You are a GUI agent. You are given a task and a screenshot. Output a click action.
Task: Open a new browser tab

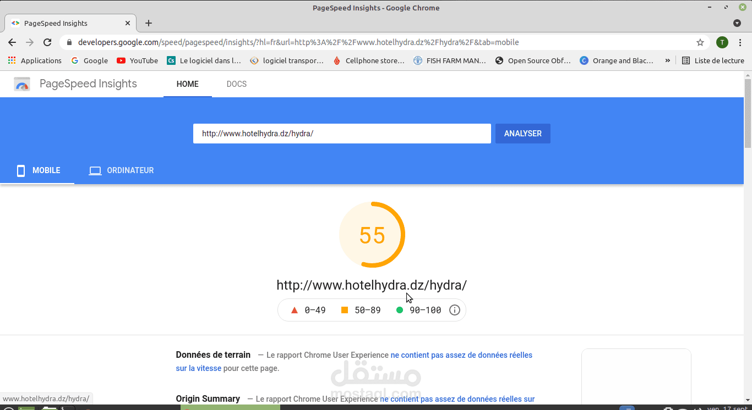pyautogui.click(x=149, y=23)
